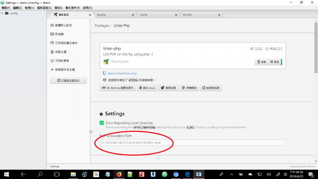The image size is (318, 179).
Task: Open the UniServer U icon on taskbar
Action: tap(153, 174)
